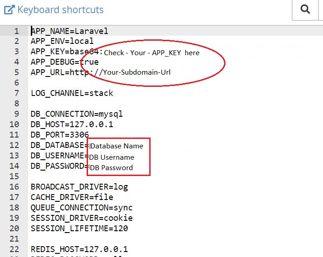
Task: Click the SESSION_DRIVER=cookie line
Action: [82, 218]
